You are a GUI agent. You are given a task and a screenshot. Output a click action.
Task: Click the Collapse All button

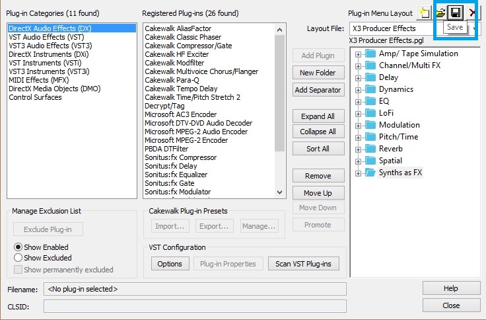pyautogui.click(x=318, y=132)
